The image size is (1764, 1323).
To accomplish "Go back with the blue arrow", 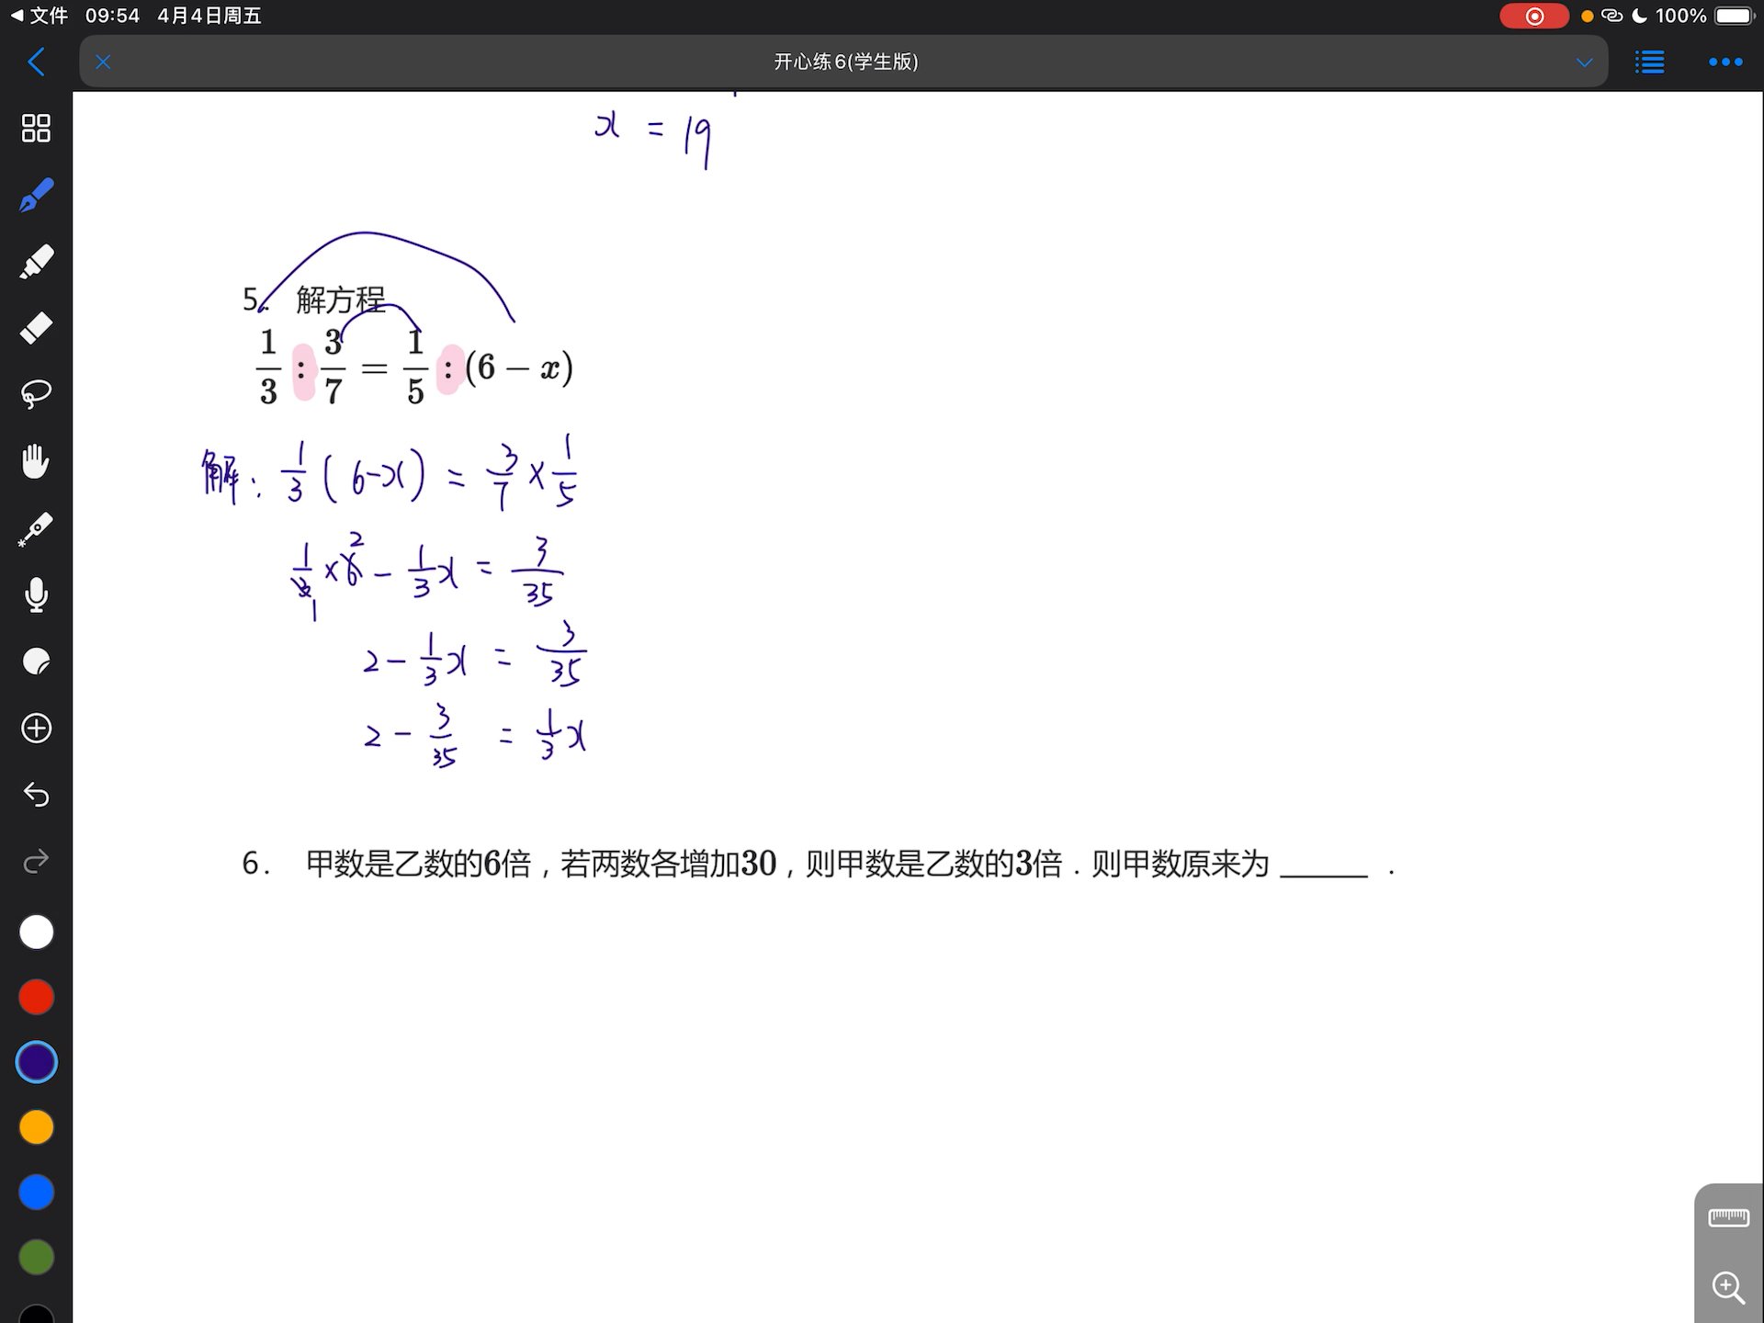I will coord(37,62).
